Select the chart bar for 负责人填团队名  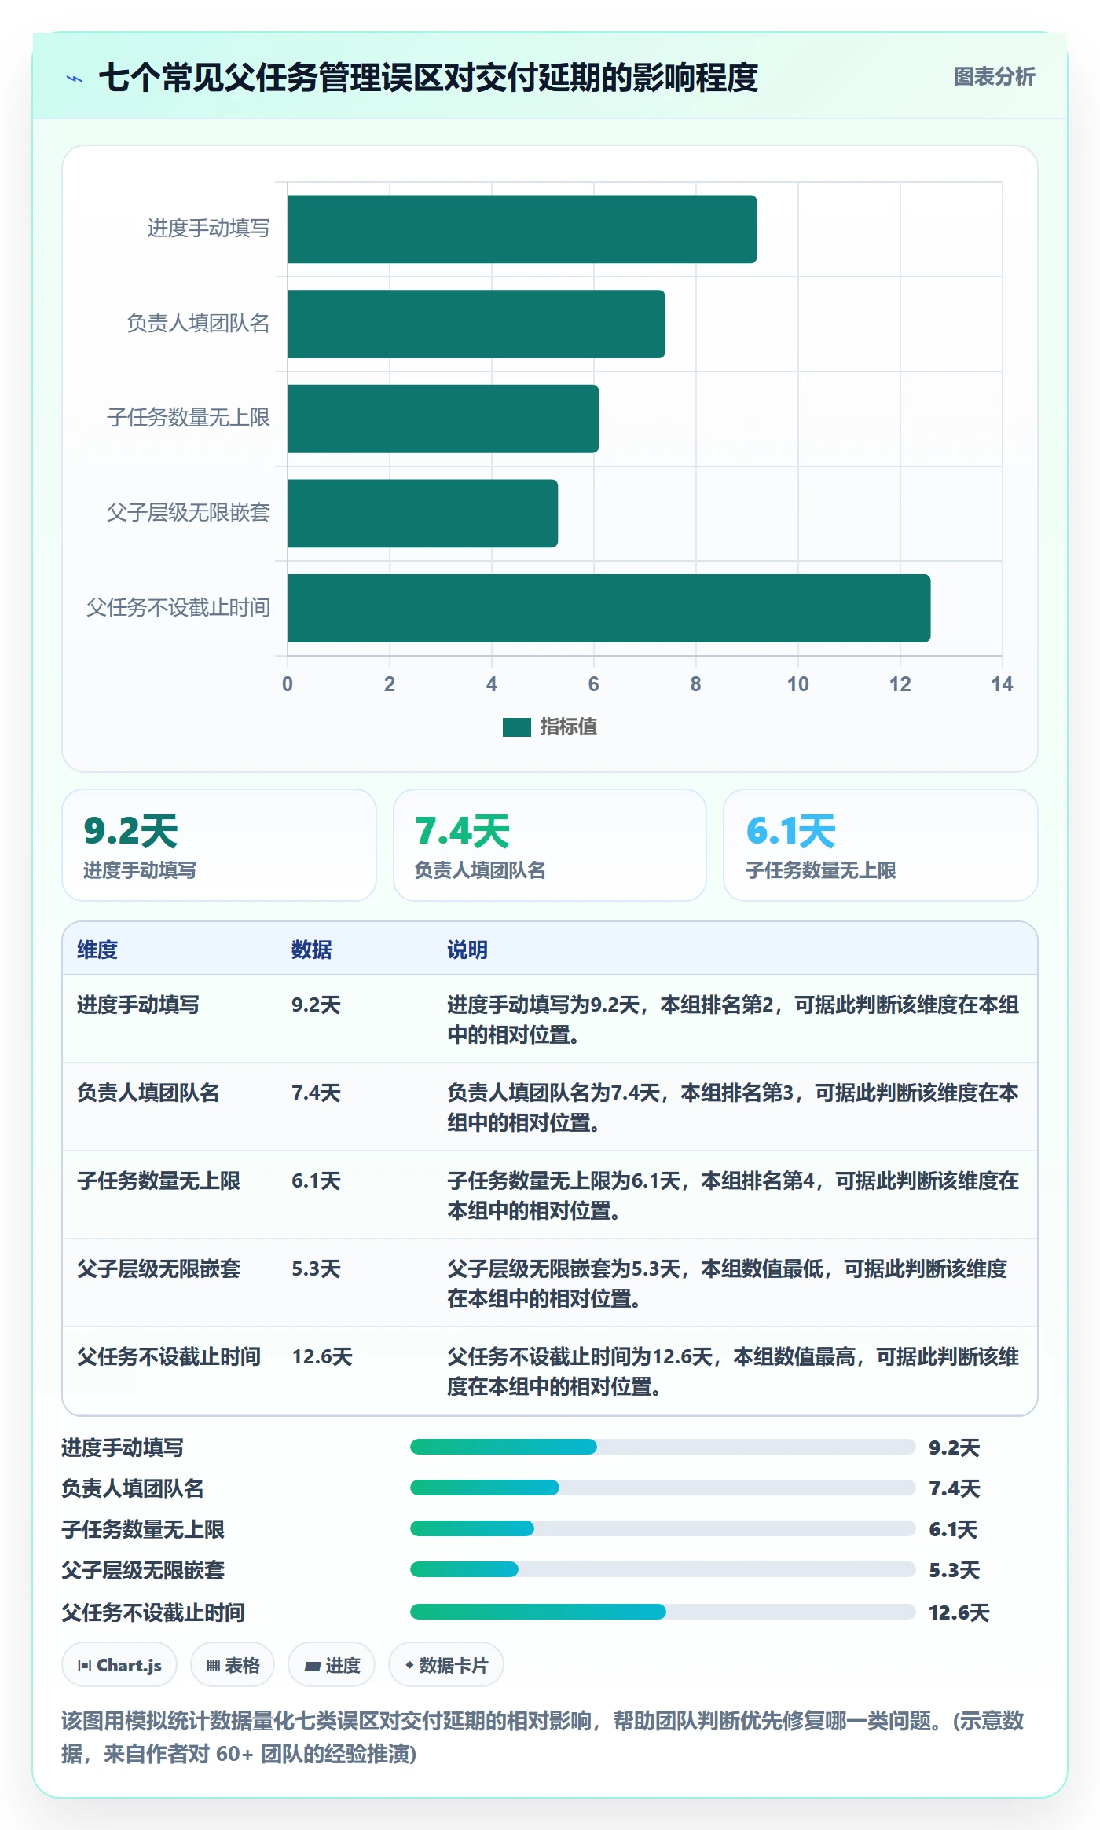click(x=476, y=324)
